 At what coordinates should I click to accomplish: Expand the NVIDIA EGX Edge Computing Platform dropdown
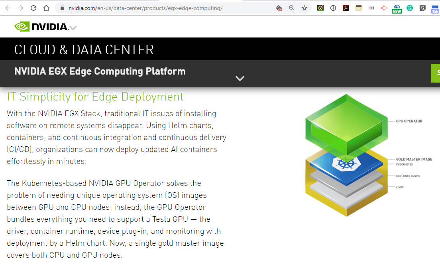click(x=240, y=78)
